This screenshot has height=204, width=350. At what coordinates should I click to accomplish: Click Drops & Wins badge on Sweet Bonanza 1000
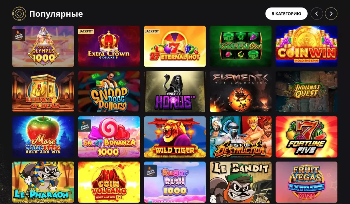tap(85, 125)
